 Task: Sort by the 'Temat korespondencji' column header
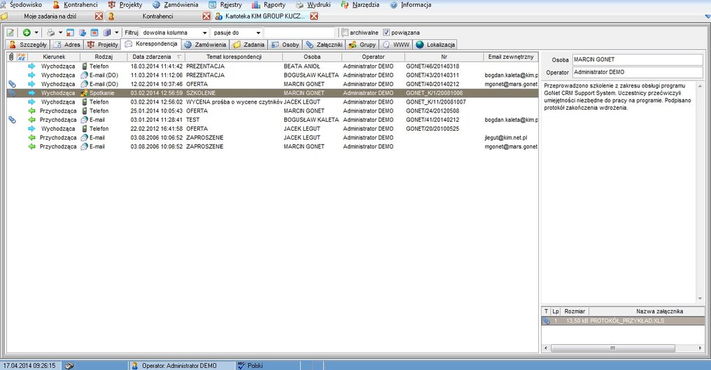point(234,57)
